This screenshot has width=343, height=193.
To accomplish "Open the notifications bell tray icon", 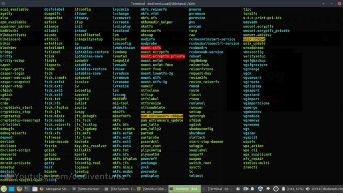I will [x=252, y=189].
